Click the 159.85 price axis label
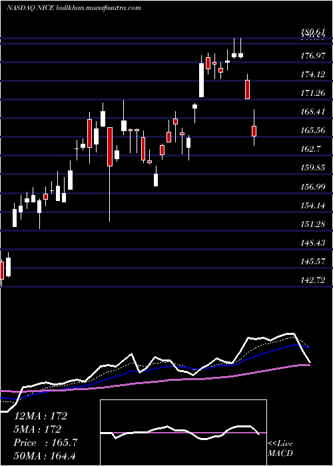The width and height of the screenshot is (333, 466). 313,168
